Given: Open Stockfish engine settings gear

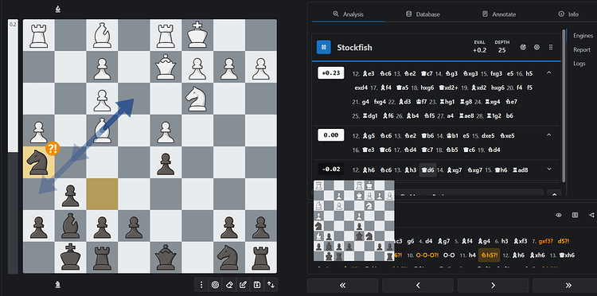Looking at the screenshot, I should 537,48.
